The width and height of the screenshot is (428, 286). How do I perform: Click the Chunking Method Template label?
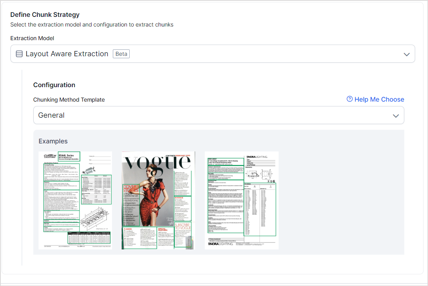(x=69, y=100)
